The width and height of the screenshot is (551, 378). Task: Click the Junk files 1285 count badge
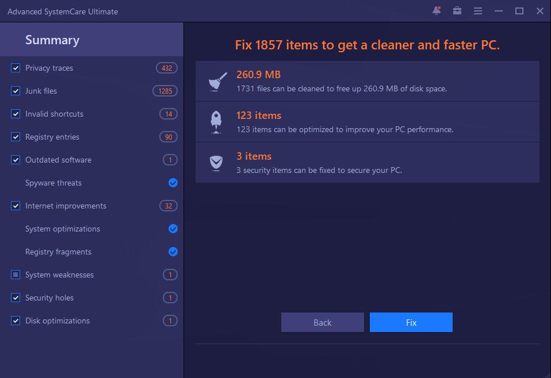click(165, 91)
